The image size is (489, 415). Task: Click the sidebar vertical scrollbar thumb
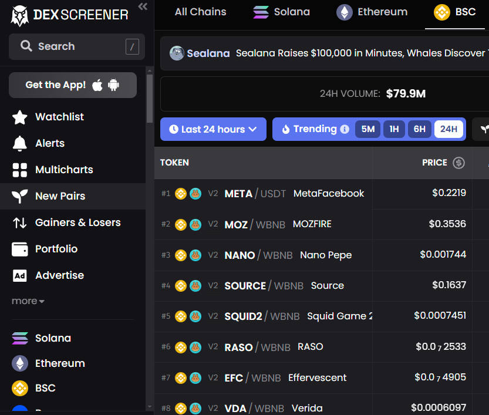[x=150, y=98]
